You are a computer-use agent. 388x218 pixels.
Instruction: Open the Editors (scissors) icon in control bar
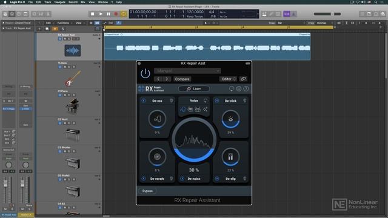(48, 14)
